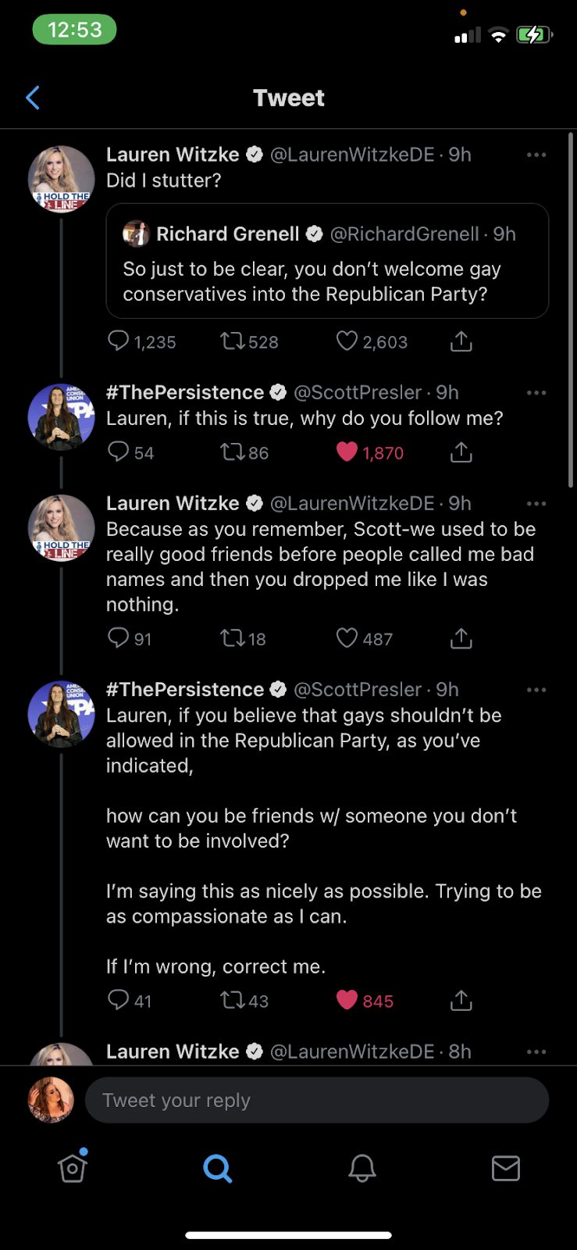Viewport: 577px width, 1250px height.
Task: Like the "Did I stutter?" tweet
Action: (x=347, y=341)
